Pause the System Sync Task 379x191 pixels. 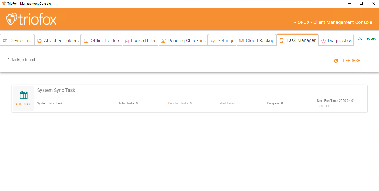click(19, 104)
